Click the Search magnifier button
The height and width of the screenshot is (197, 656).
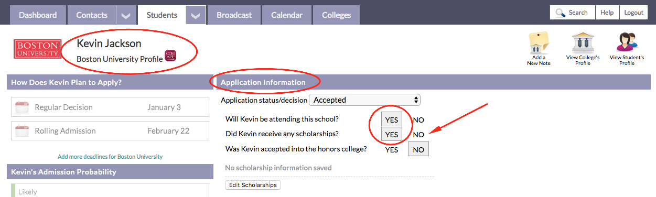pyautogui.click(x=572, y=13)
